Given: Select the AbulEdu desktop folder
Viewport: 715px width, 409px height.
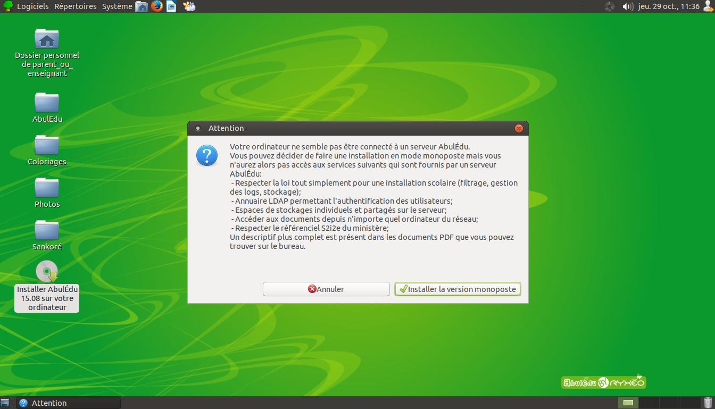Looking at the screenshot, I should [47, 107].
